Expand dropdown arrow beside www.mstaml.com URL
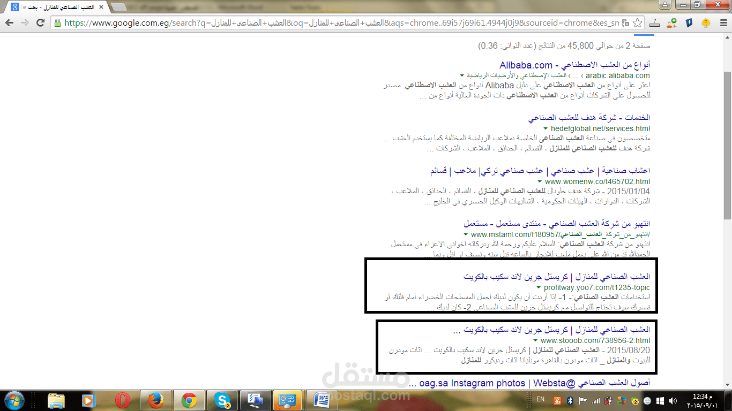Image resolution: width=732 pixels, height=411 pixels. coord(466,234)
